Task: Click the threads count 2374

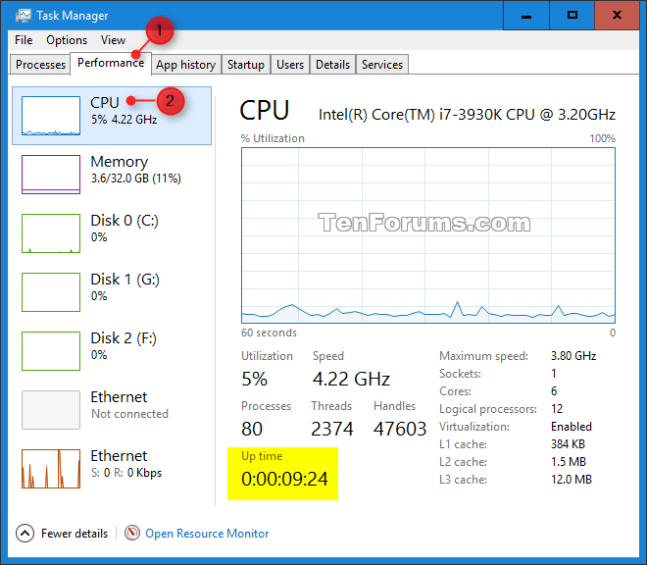Action: click(332, 429)
